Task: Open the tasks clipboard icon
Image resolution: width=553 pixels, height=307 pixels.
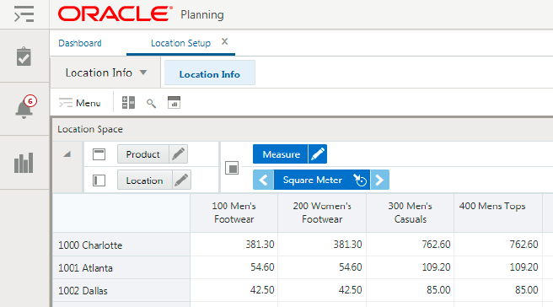Action: coord(24,57)
